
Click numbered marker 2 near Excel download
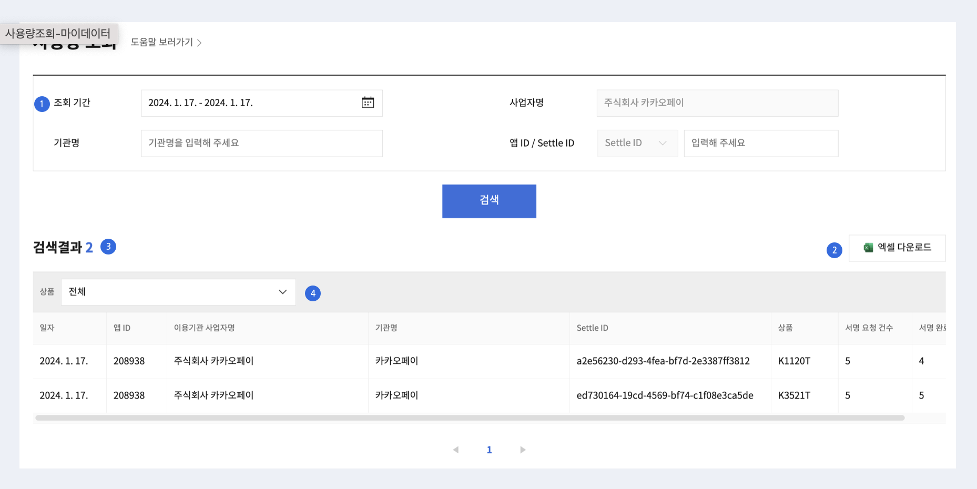834,250
